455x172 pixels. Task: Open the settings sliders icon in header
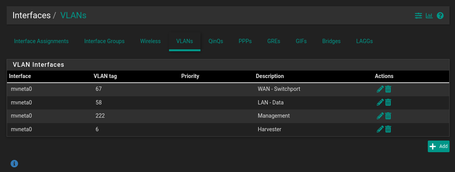418,16
